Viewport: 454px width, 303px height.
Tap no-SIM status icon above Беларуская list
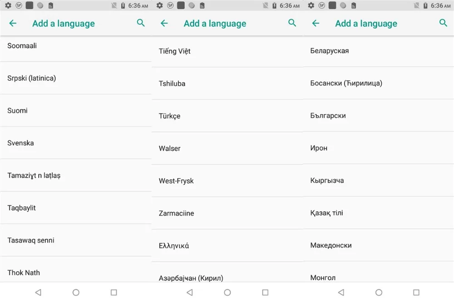coord(417,5)
